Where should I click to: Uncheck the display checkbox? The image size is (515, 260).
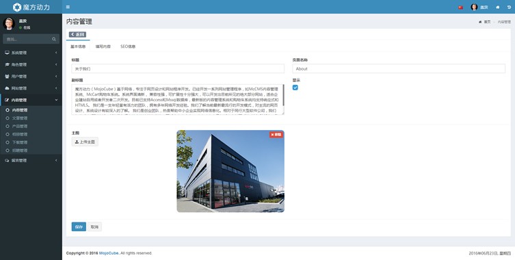pyautogui.click(x=295, y=88)
